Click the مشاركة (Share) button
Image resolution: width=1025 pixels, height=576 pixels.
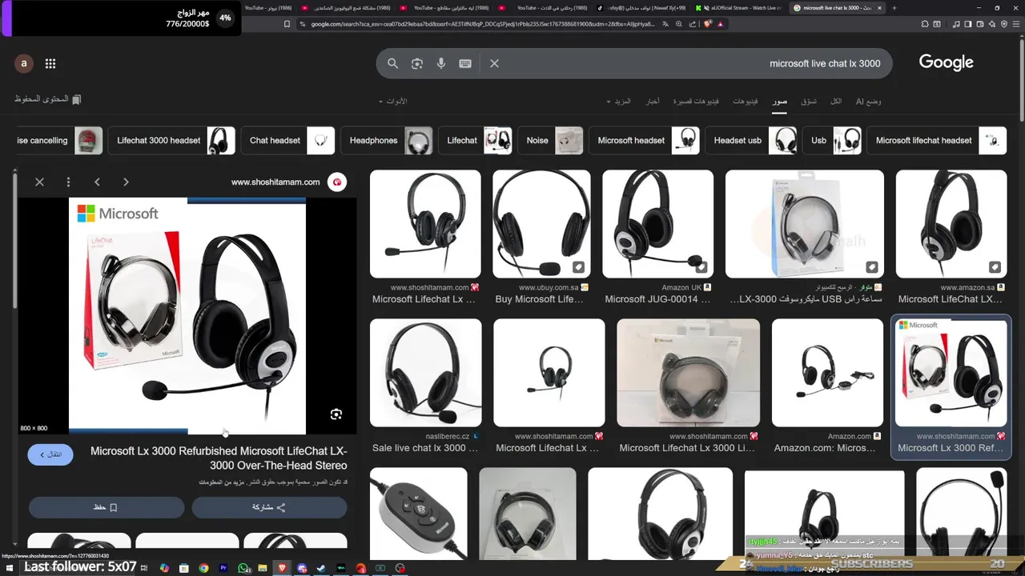pos(269,507)
